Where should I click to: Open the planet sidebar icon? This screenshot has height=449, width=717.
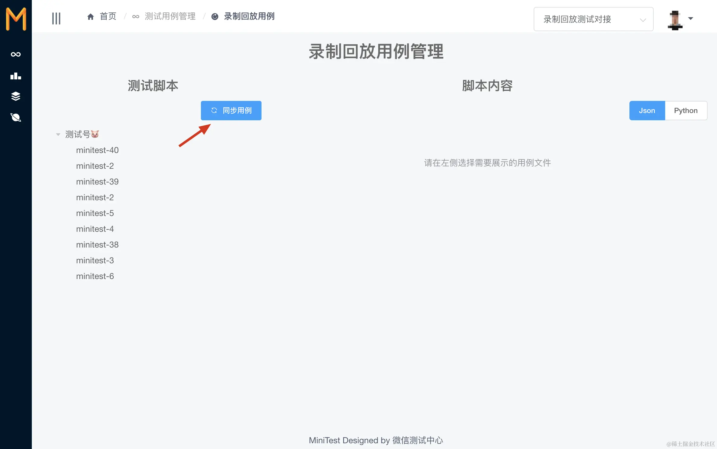[16, 117]
